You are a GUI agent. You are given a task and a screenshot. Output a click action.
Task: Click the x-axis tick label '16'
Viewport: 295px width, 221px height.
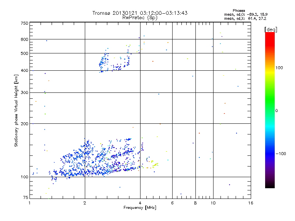[x=251, y=203]
